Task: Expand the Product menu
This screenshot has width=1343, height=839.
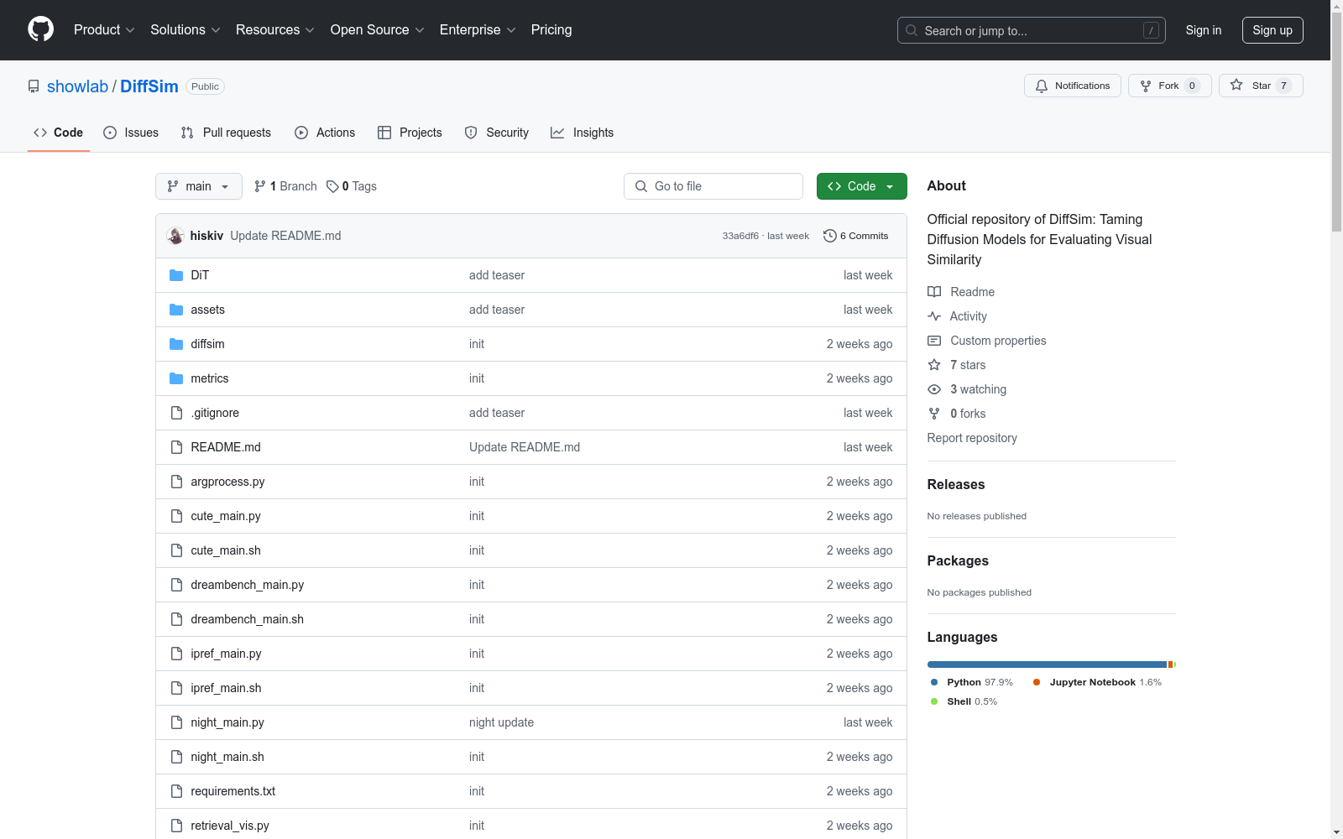Action: (x=104, y=29)
